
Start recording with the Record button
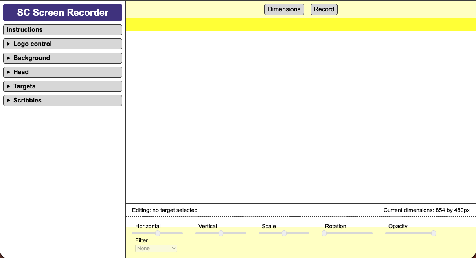click(x=324, y=9)
